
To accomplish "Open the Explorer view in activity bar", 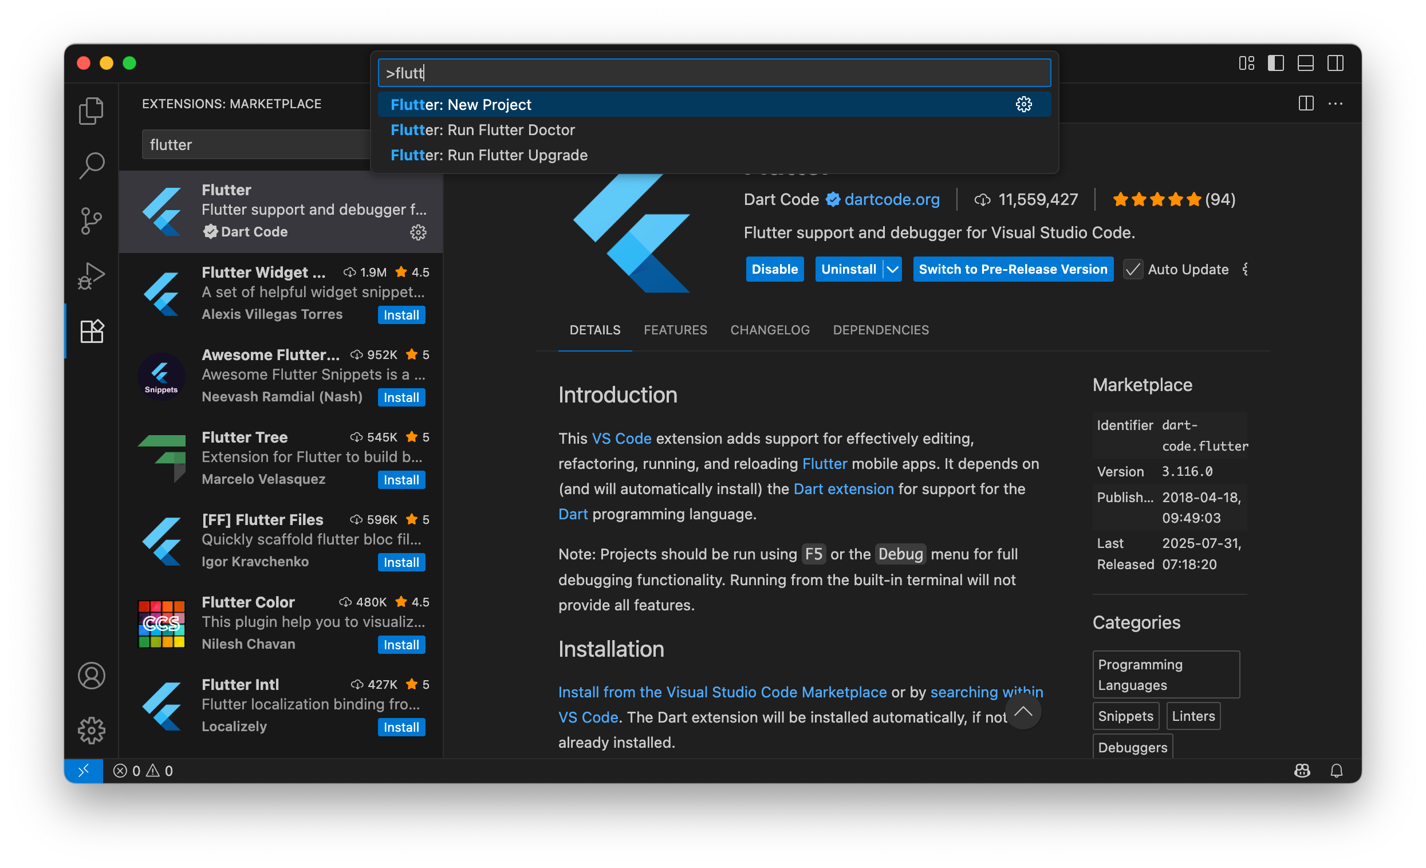I will click(92, 111).
